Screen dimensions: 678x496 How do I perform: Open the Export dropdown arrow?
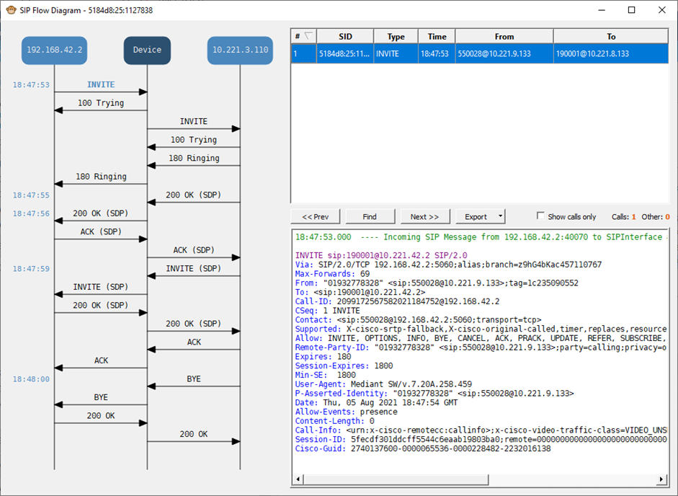coord(501,216)
